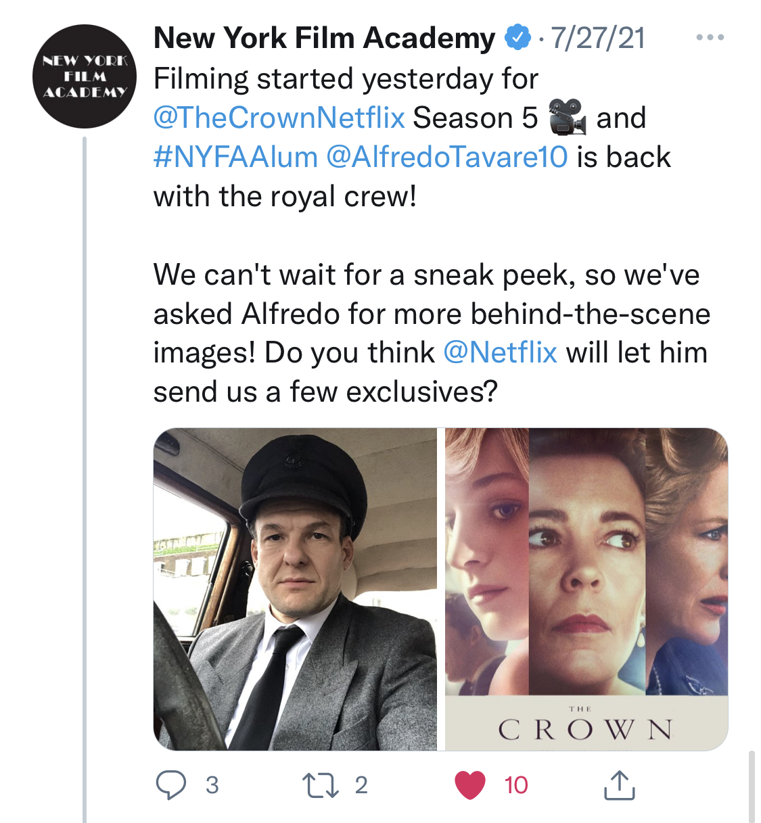The height and width of the screenshot is (823, 761).
Task: Click the New York Film Academy name
Action: coord(324,38)
